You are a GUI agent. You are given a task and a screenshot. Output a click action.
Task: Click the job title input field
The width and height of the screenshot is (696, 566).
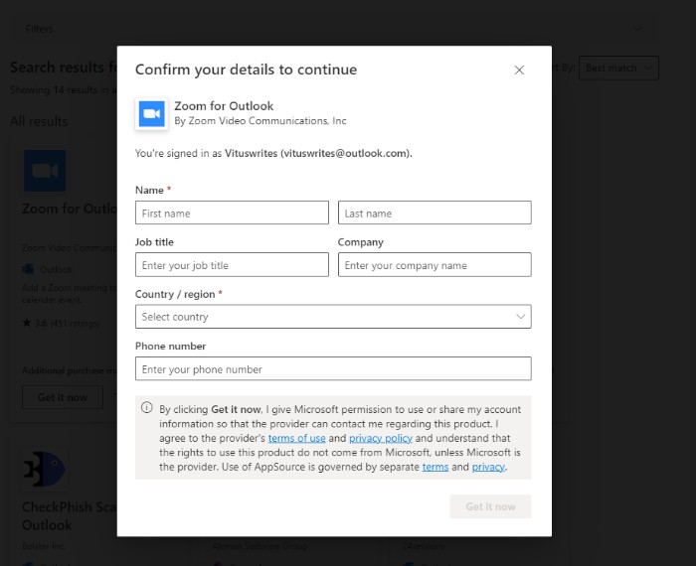[x=232, y=264]
